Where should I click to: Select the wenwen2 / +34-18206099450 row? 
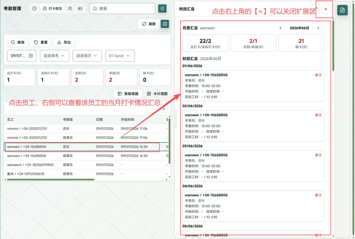click(x=86, y=165)
